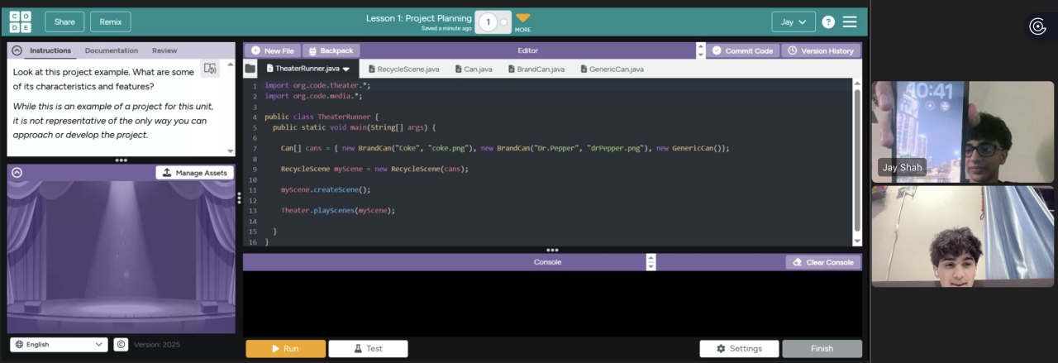Click the 'Lesson 1: Project Planning' title
1058x363 pixels.
(419, 17)
